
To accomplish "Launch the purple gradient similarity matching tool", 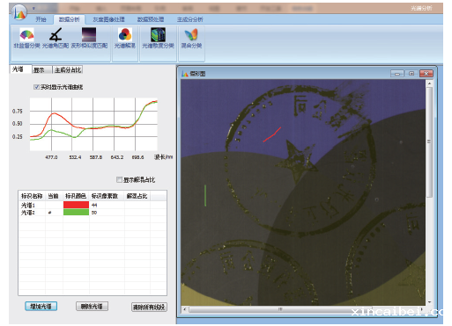I will click(x=89, y=34).
